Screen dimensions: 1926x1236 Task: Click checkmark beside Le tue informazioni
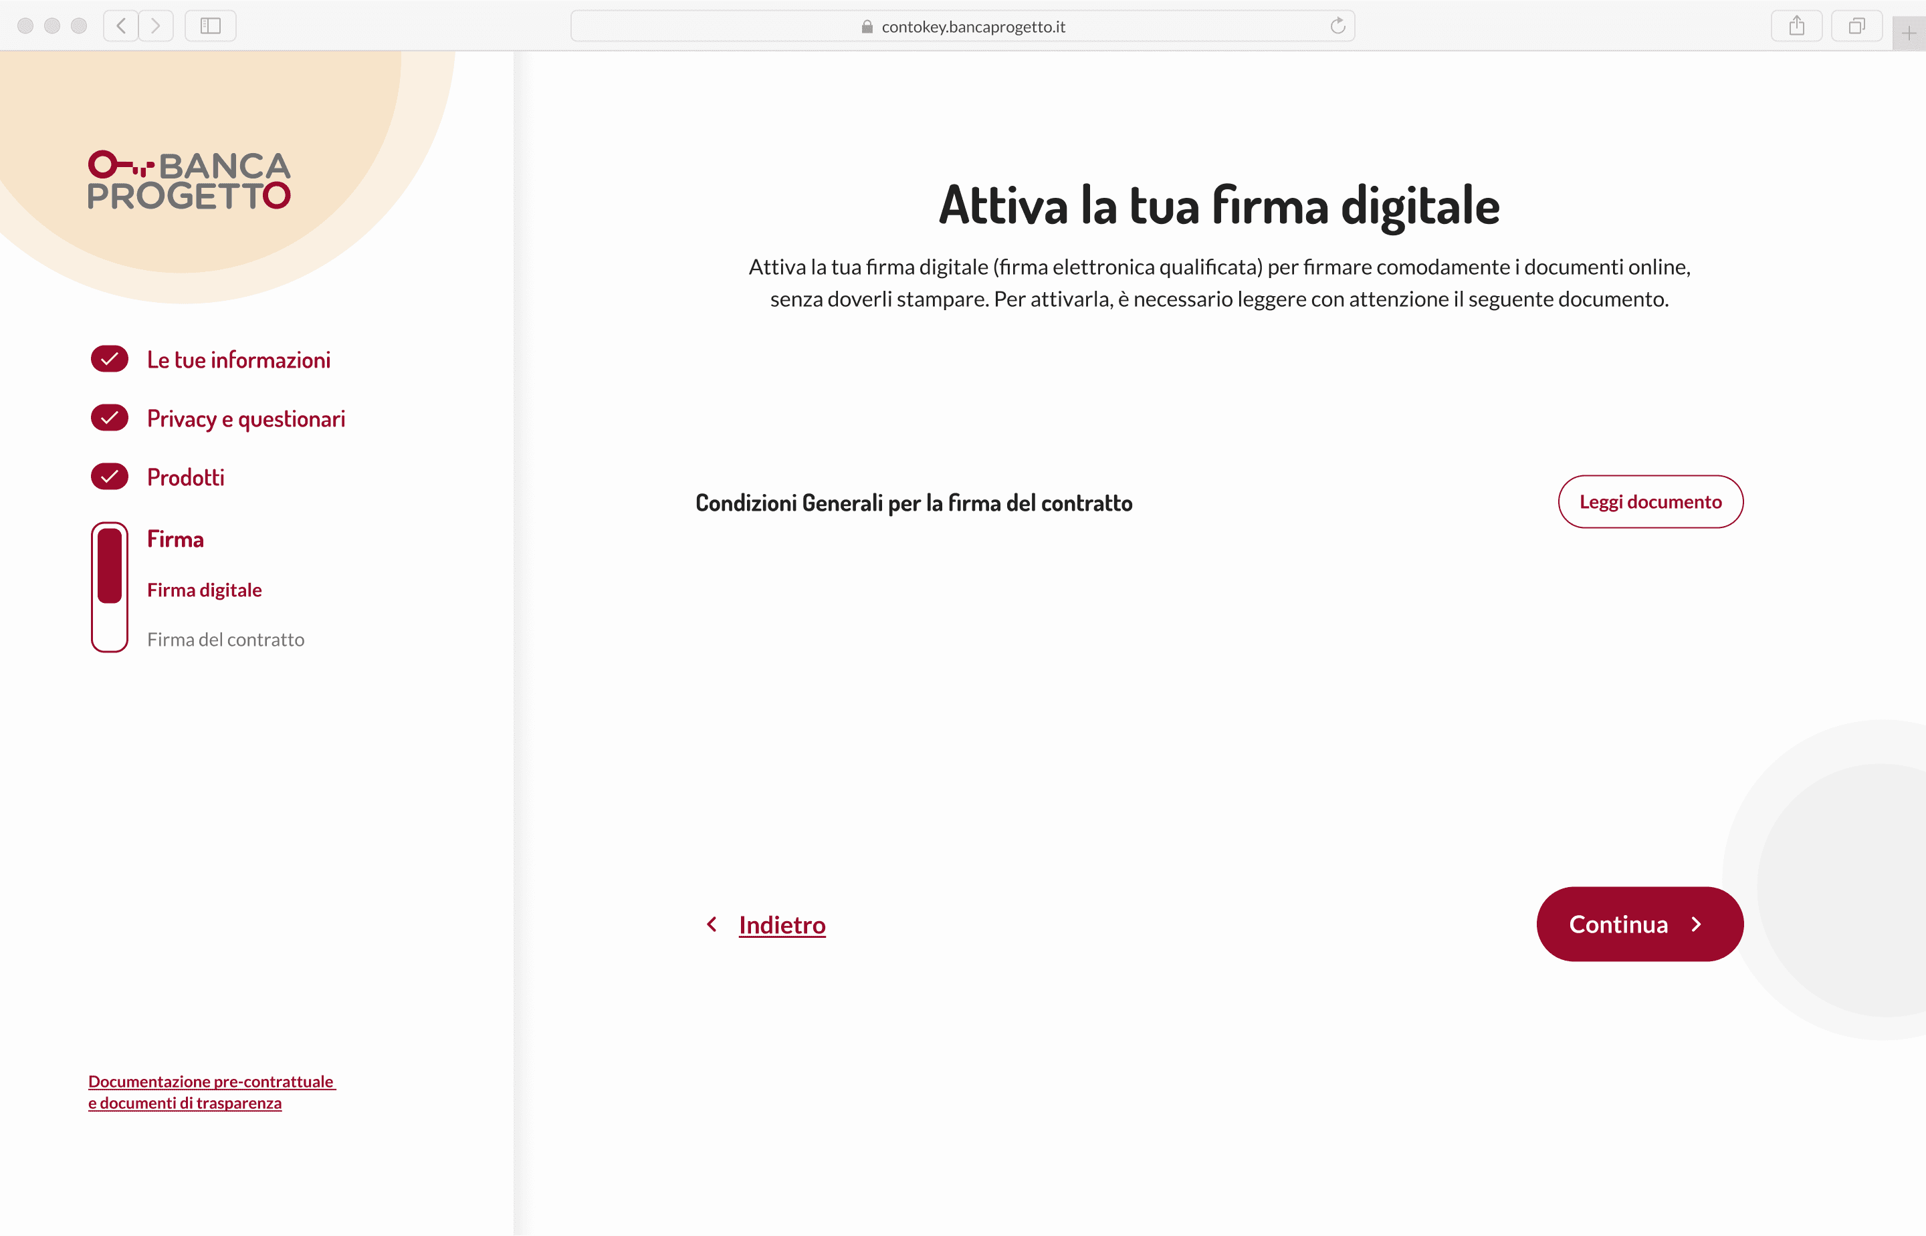click(x=109, y=359)
